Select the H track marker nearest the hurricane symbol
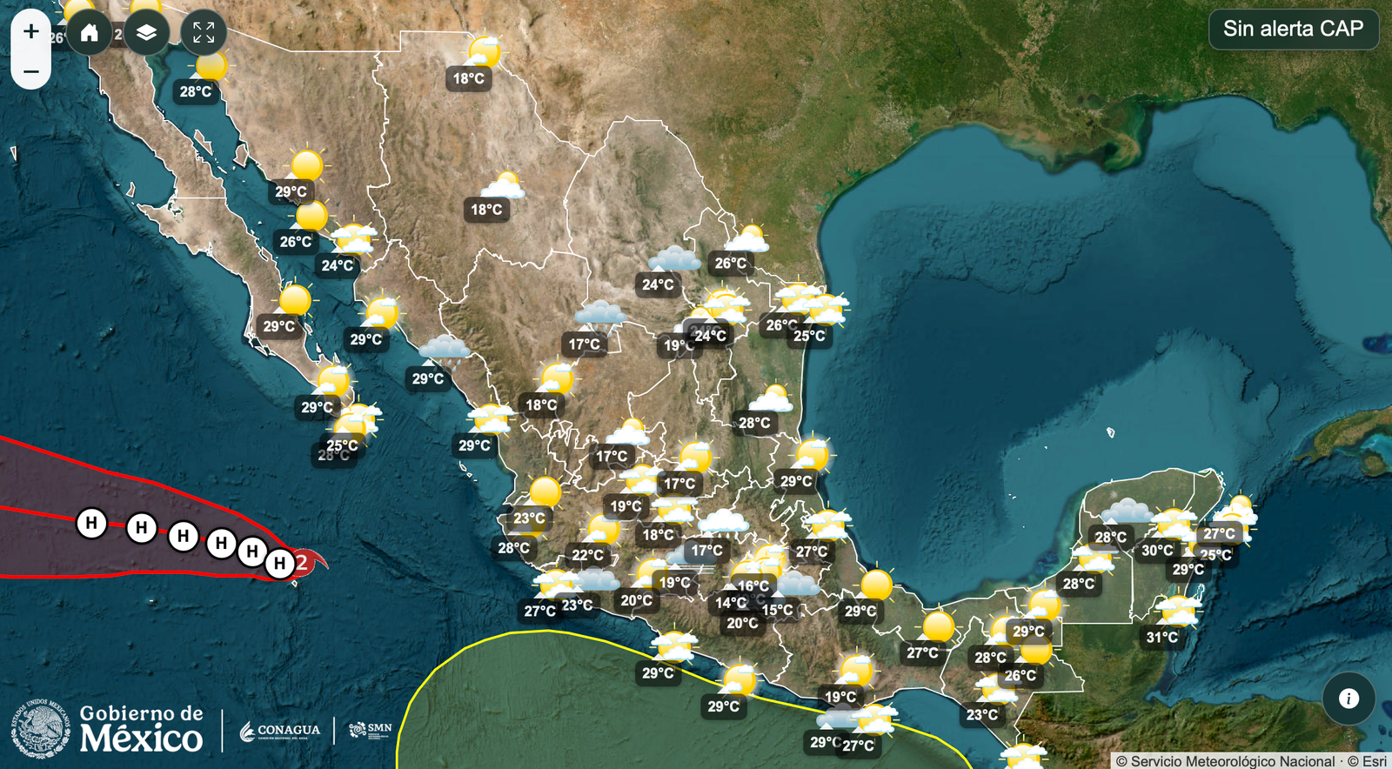Screen dimensions: 1392x769 279,564
